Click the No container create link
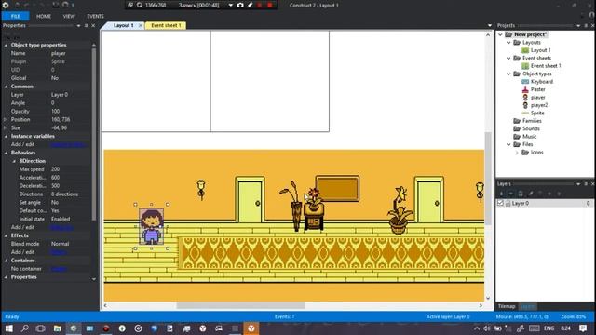Image resolution: width=596 pixels, height=335 pixels. [x=59, y=269]
